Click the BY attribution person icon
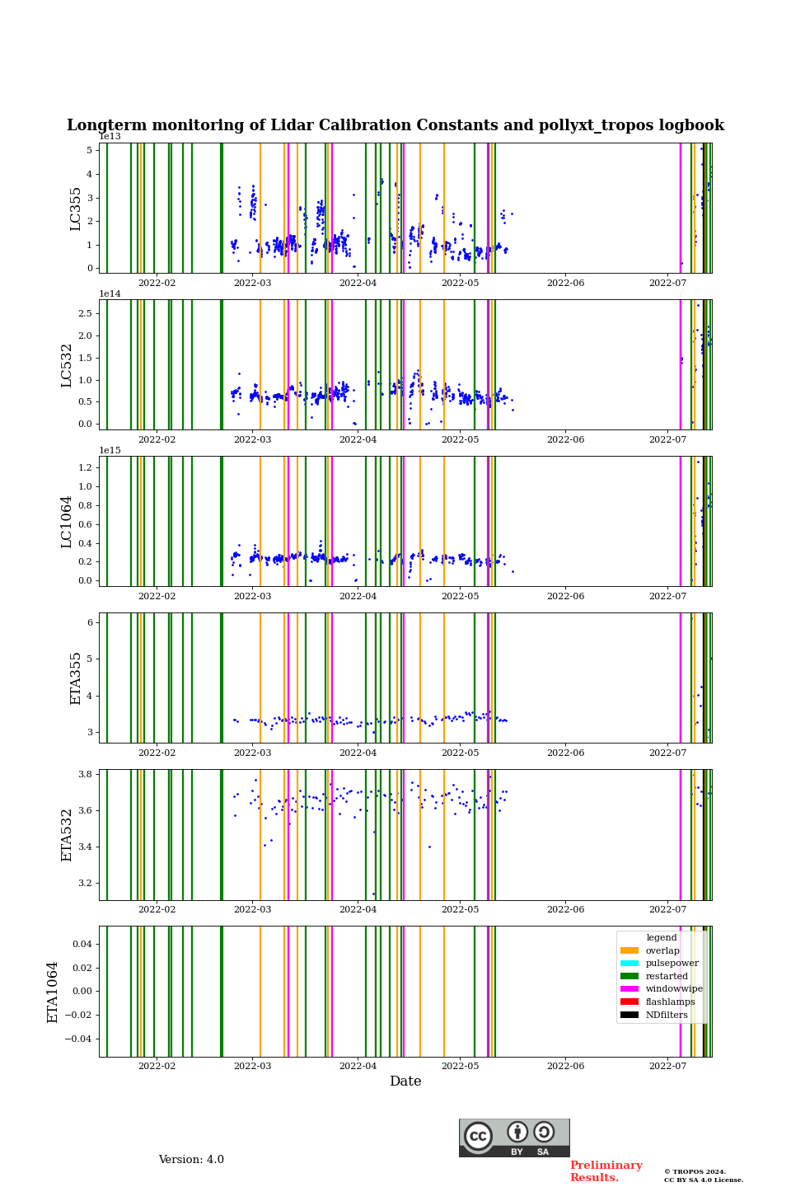Viewport: 791px width, 1187px height. tap(517, 1132)
